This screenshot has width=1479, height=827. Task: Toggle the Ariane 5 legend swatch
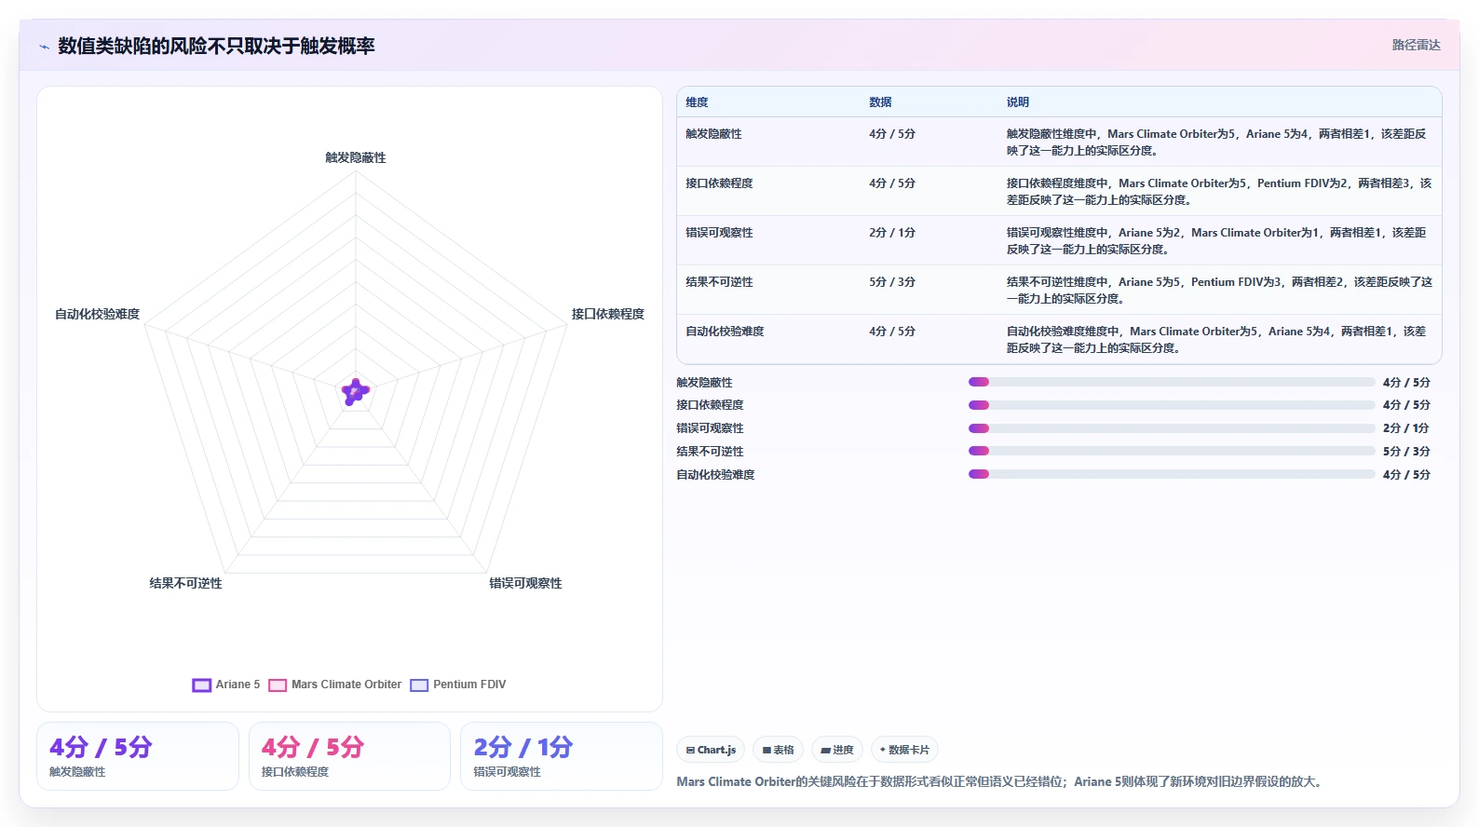201,685
